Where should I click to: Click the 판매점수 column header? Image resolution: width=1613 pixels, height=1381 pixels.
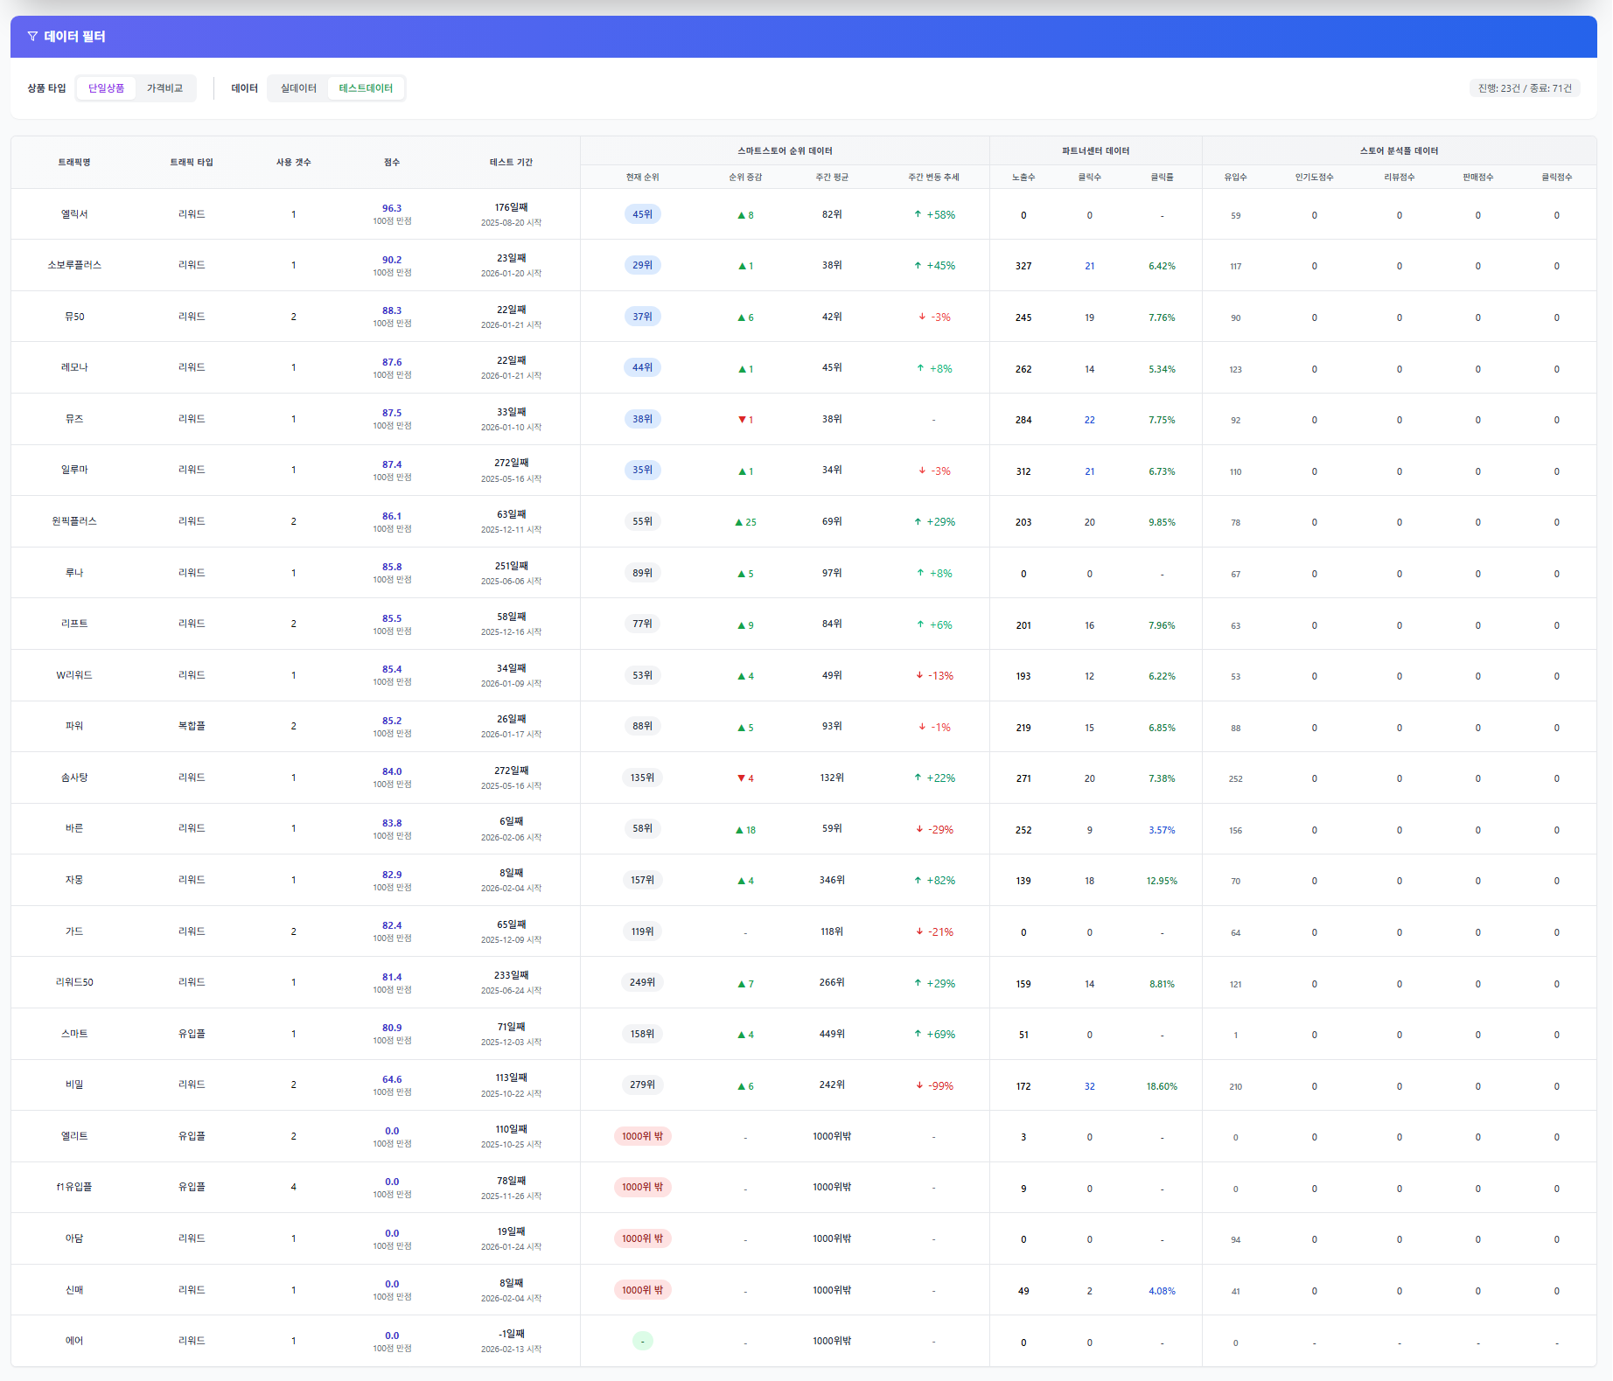(1477, 178)
